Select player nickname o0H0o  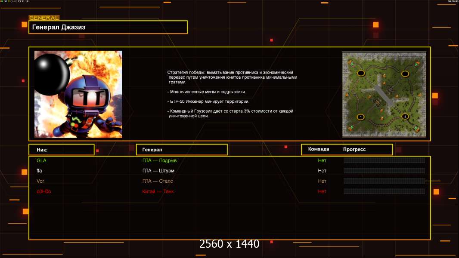point(44,191)
